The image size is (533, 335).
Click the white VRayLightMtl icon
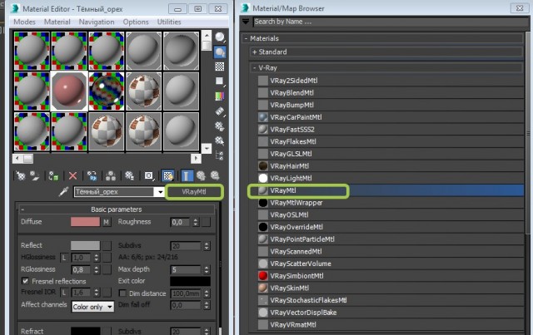click(263, 178)
